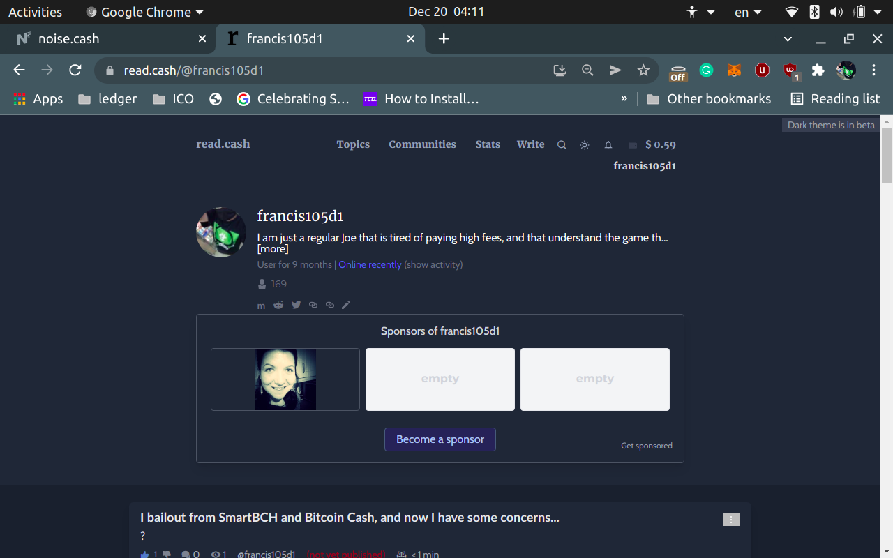Click the $ 0.59 wallet balance
The image size is (893, 558).
pos(660,145)
